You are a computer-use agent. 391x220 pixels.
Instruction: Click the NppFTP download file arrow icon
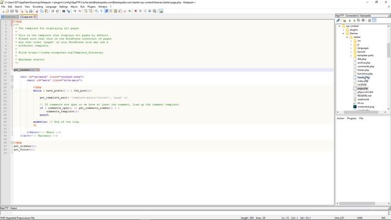(349, 20)
